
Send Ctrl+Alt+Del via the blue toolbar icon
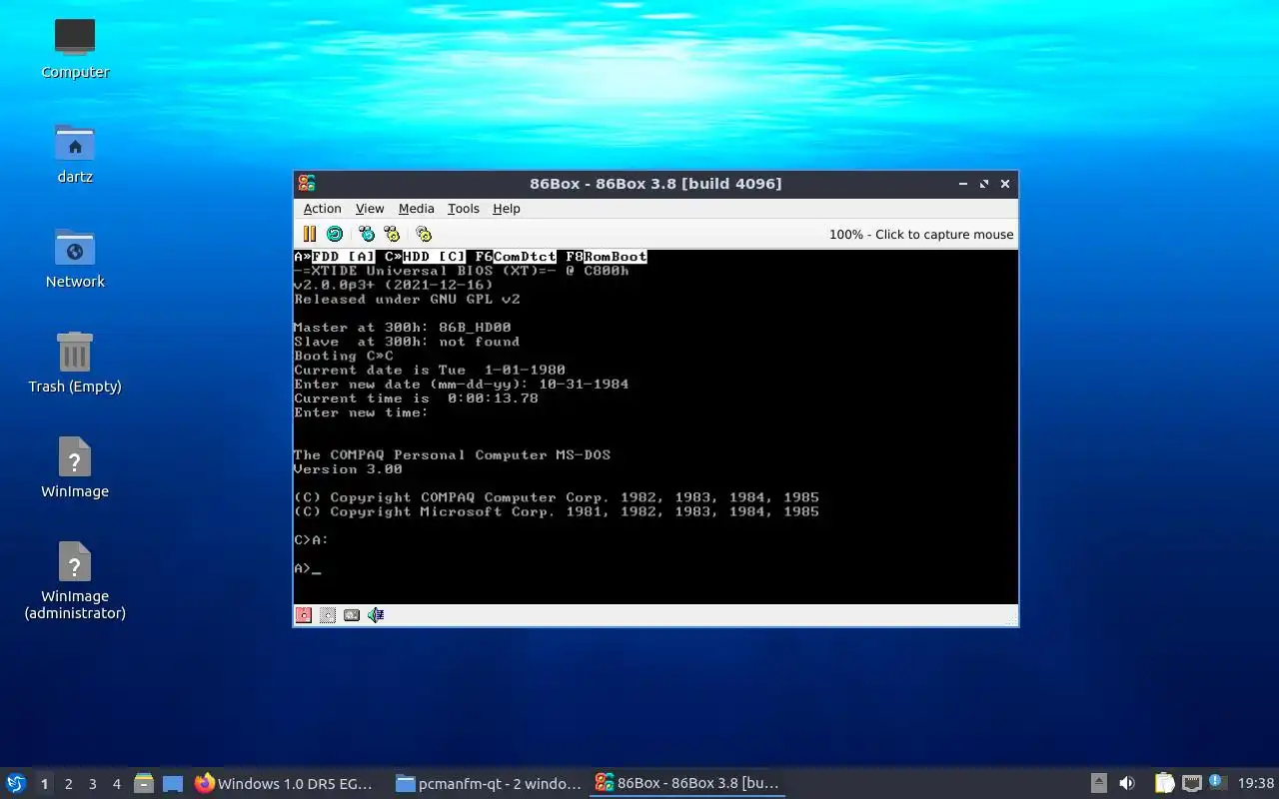(x=367, y=234)
